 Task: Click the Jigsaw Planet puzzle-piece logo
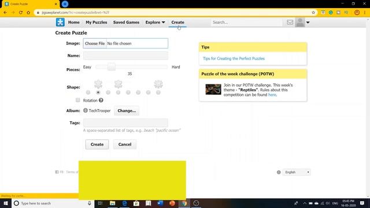pos(60,22)
